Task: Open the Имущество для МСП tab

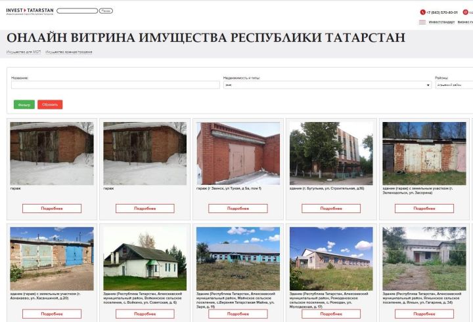Action: [x=24, y=52]
